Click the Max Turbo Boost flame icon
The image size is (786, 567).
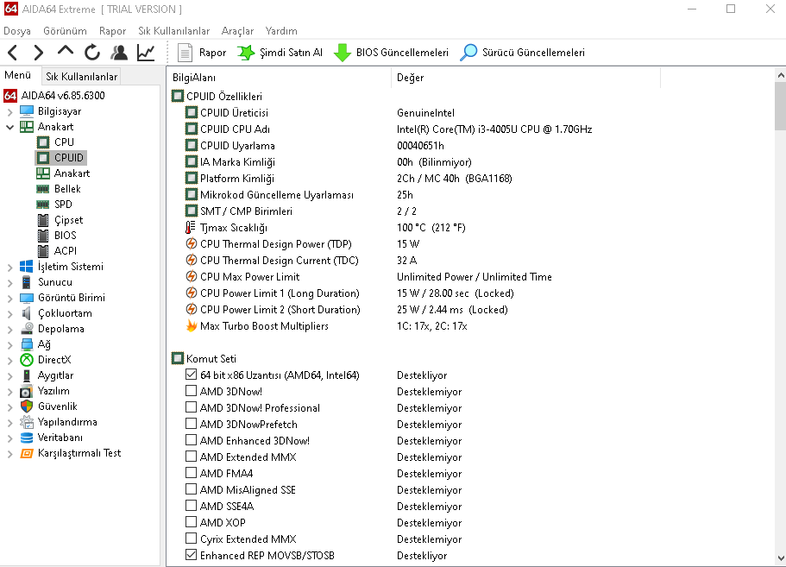click(x=191, y=326)
